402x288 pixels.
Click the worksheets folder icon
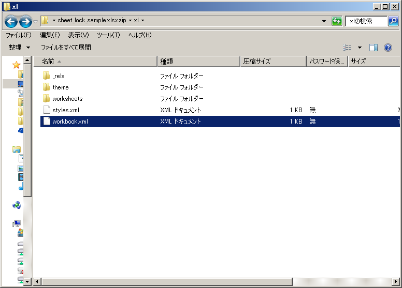tap(47, 98)
